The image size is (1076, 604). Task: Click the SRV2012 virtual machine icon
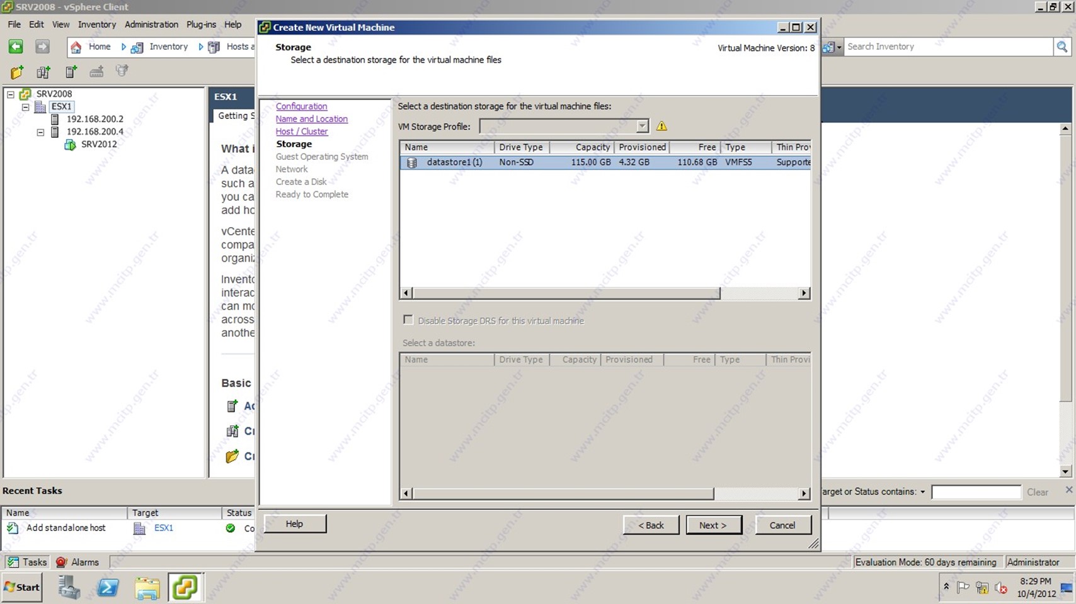pyautogui.click(x=70, y=144)
